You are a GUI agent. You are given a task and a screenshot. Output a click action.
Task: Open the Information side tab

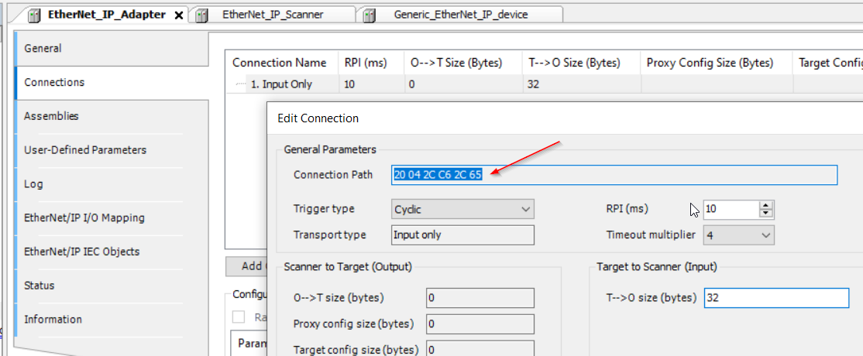(112, 319)
